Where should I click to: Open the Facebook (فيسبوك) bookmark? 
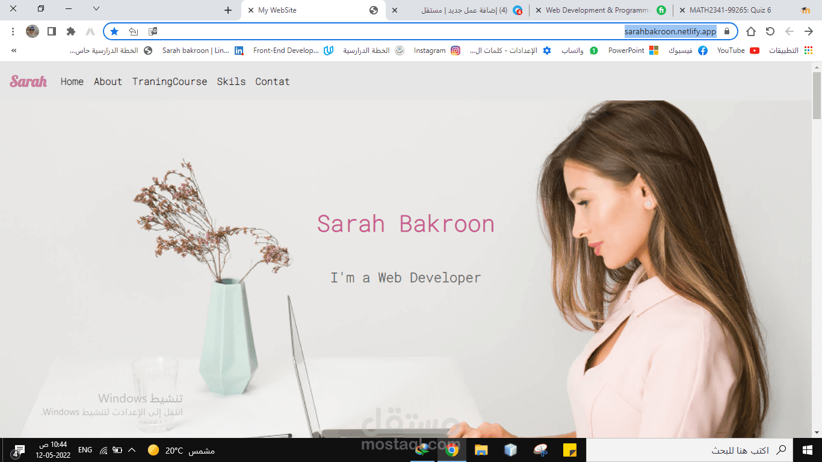tap(683, 51)
